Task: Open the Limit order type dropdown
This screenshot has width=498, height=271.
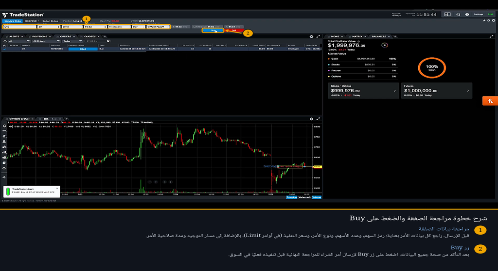Action: 72,27
